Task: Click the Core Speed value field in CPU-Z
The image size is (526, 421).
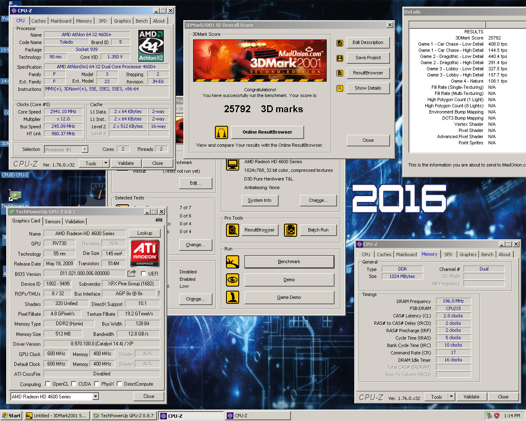Action: coord(63,112)
